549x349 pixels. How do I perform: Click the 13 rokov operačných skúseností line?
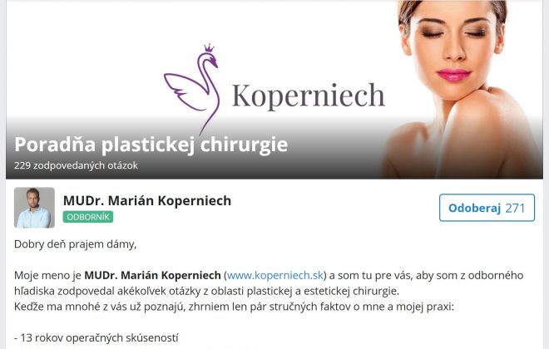96,338
